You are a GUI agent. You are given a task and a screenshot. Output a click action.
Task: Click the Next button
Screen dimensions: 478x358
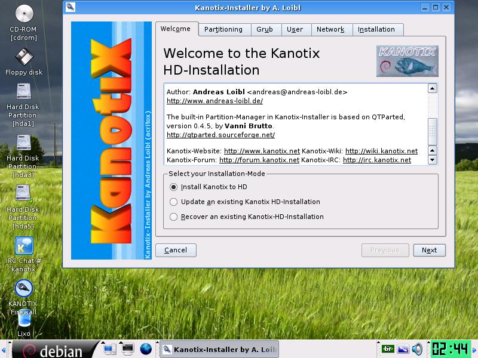pyautogui.click(x=429, y=250)
